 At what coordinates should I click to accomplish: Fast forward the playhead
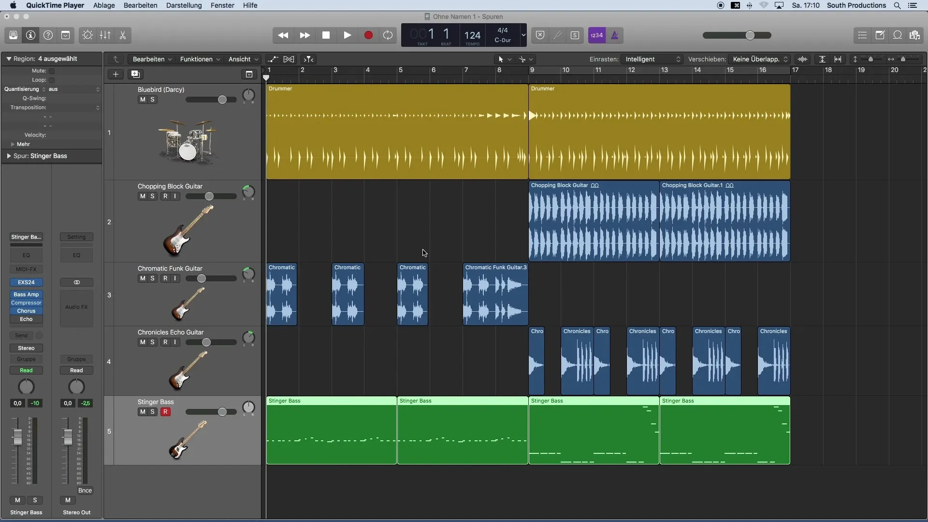click(x=304, y=35)
